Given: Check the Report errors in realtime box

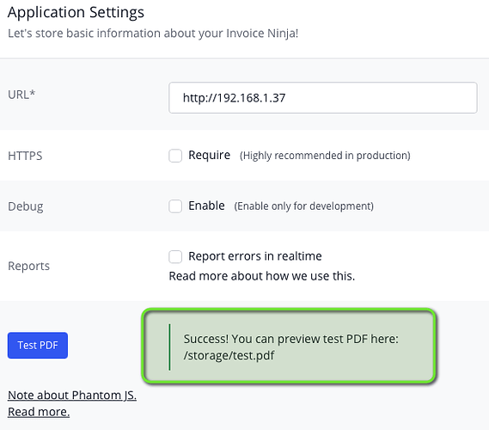Looking at the screenshot, I should 175,257.
